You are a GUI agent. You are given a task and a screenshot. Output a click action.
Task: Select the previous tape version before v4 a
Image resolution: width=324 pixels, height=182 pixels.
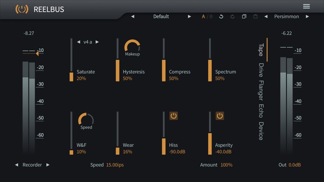point(79,42)
